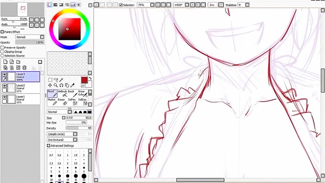The height and width of the screenshot is (183, 325).
Task: Click the canvas horizontal scrollbar
Action: coord(200,180)
